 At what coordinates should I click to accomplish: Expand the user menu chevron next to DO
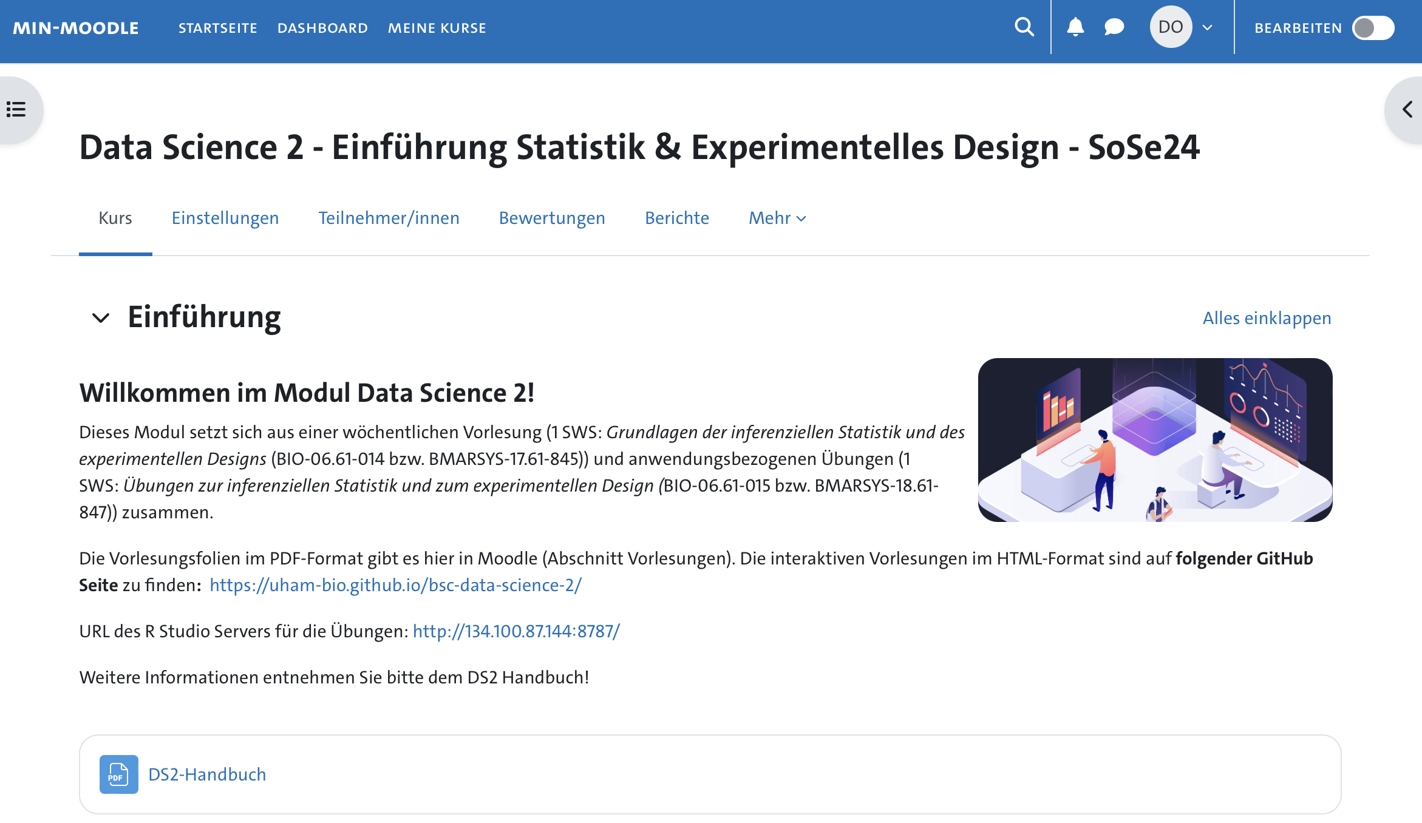1207,27
